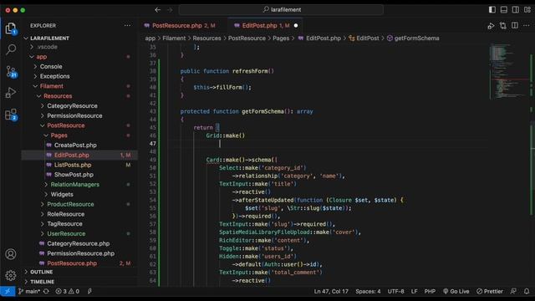Click the Run file icon in editor toolbar
This screenshot has height=301, width=535.
pyautogui.click(x=491, y=26)
